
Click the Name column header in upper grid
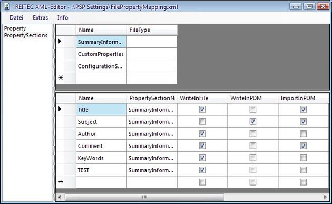click(101, 30)
